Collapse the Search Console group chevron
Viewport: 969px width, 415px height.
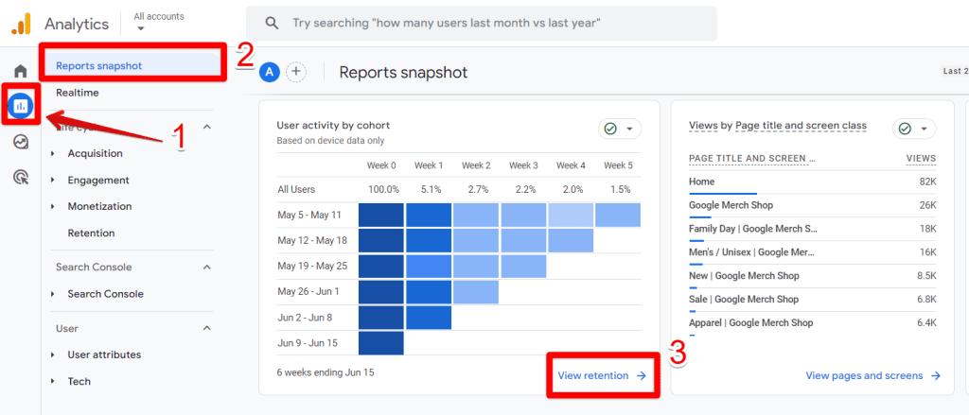(207, 268)
